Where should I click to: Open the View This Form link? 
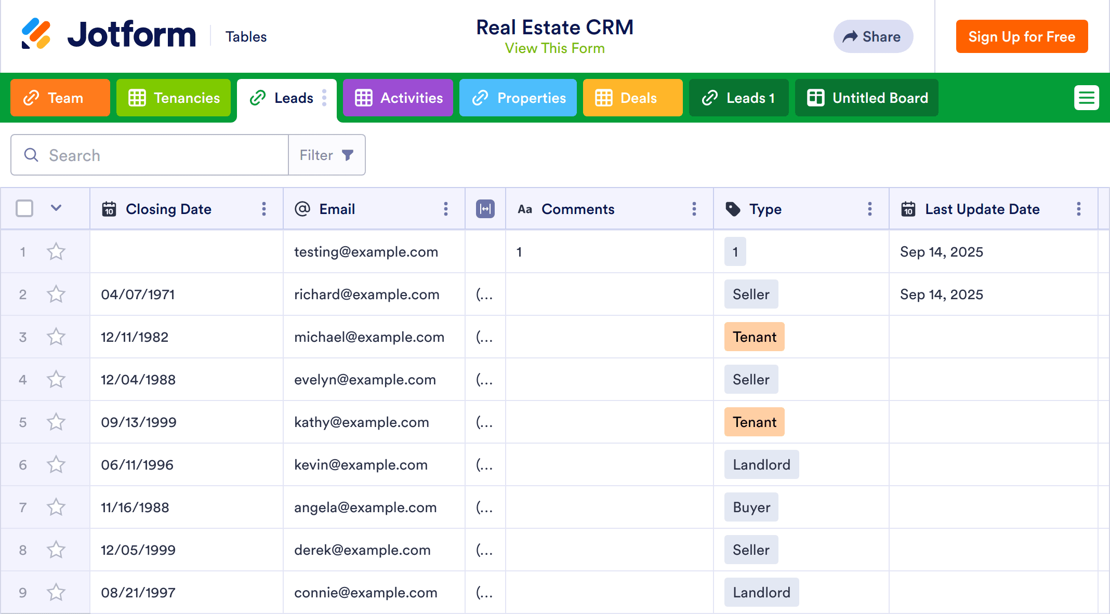coord(554,48)
